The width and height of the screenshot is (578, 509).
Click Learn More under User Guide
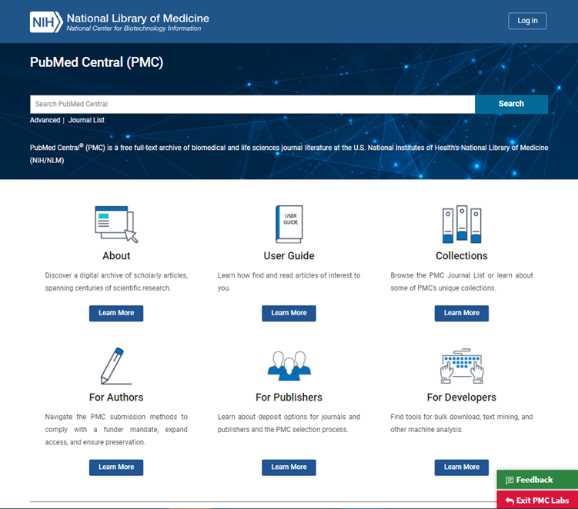pyautogui.click(x=289, y=313)
